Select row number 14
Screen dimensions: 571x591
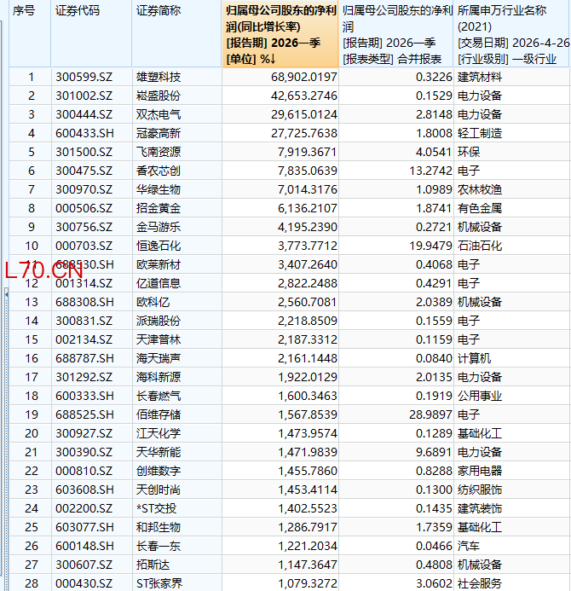[x=32, y=322]
